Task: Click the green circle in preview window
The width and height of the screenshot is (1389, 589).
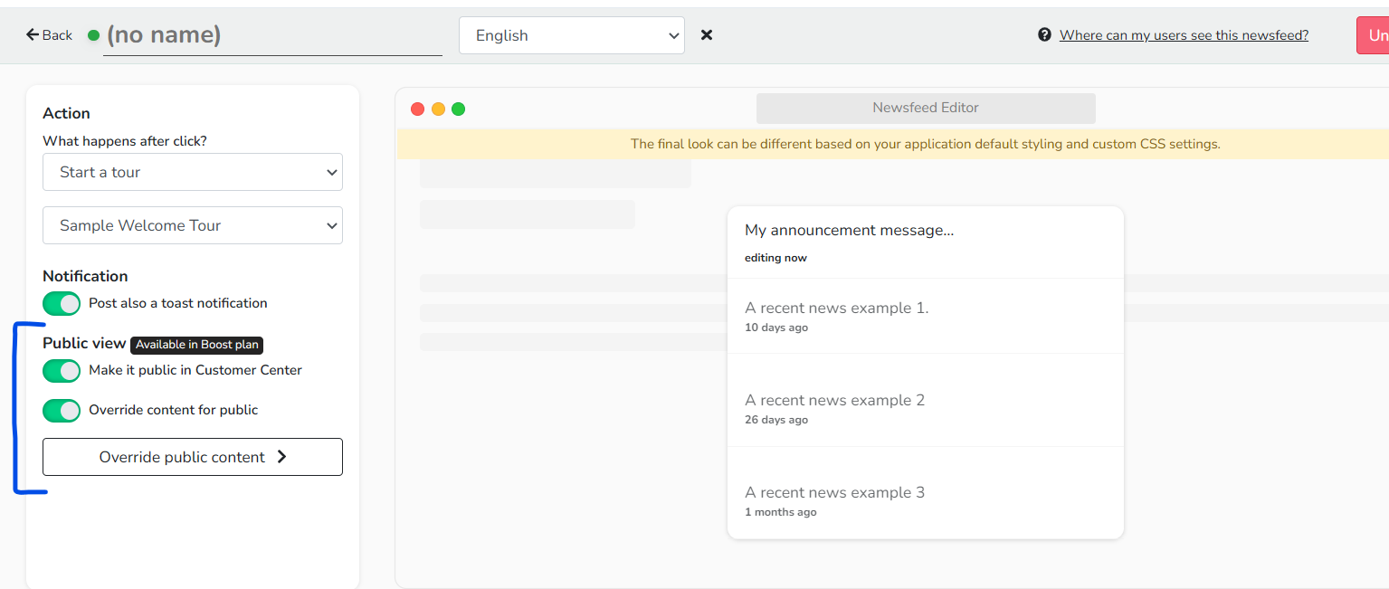Action: [459, 109]
